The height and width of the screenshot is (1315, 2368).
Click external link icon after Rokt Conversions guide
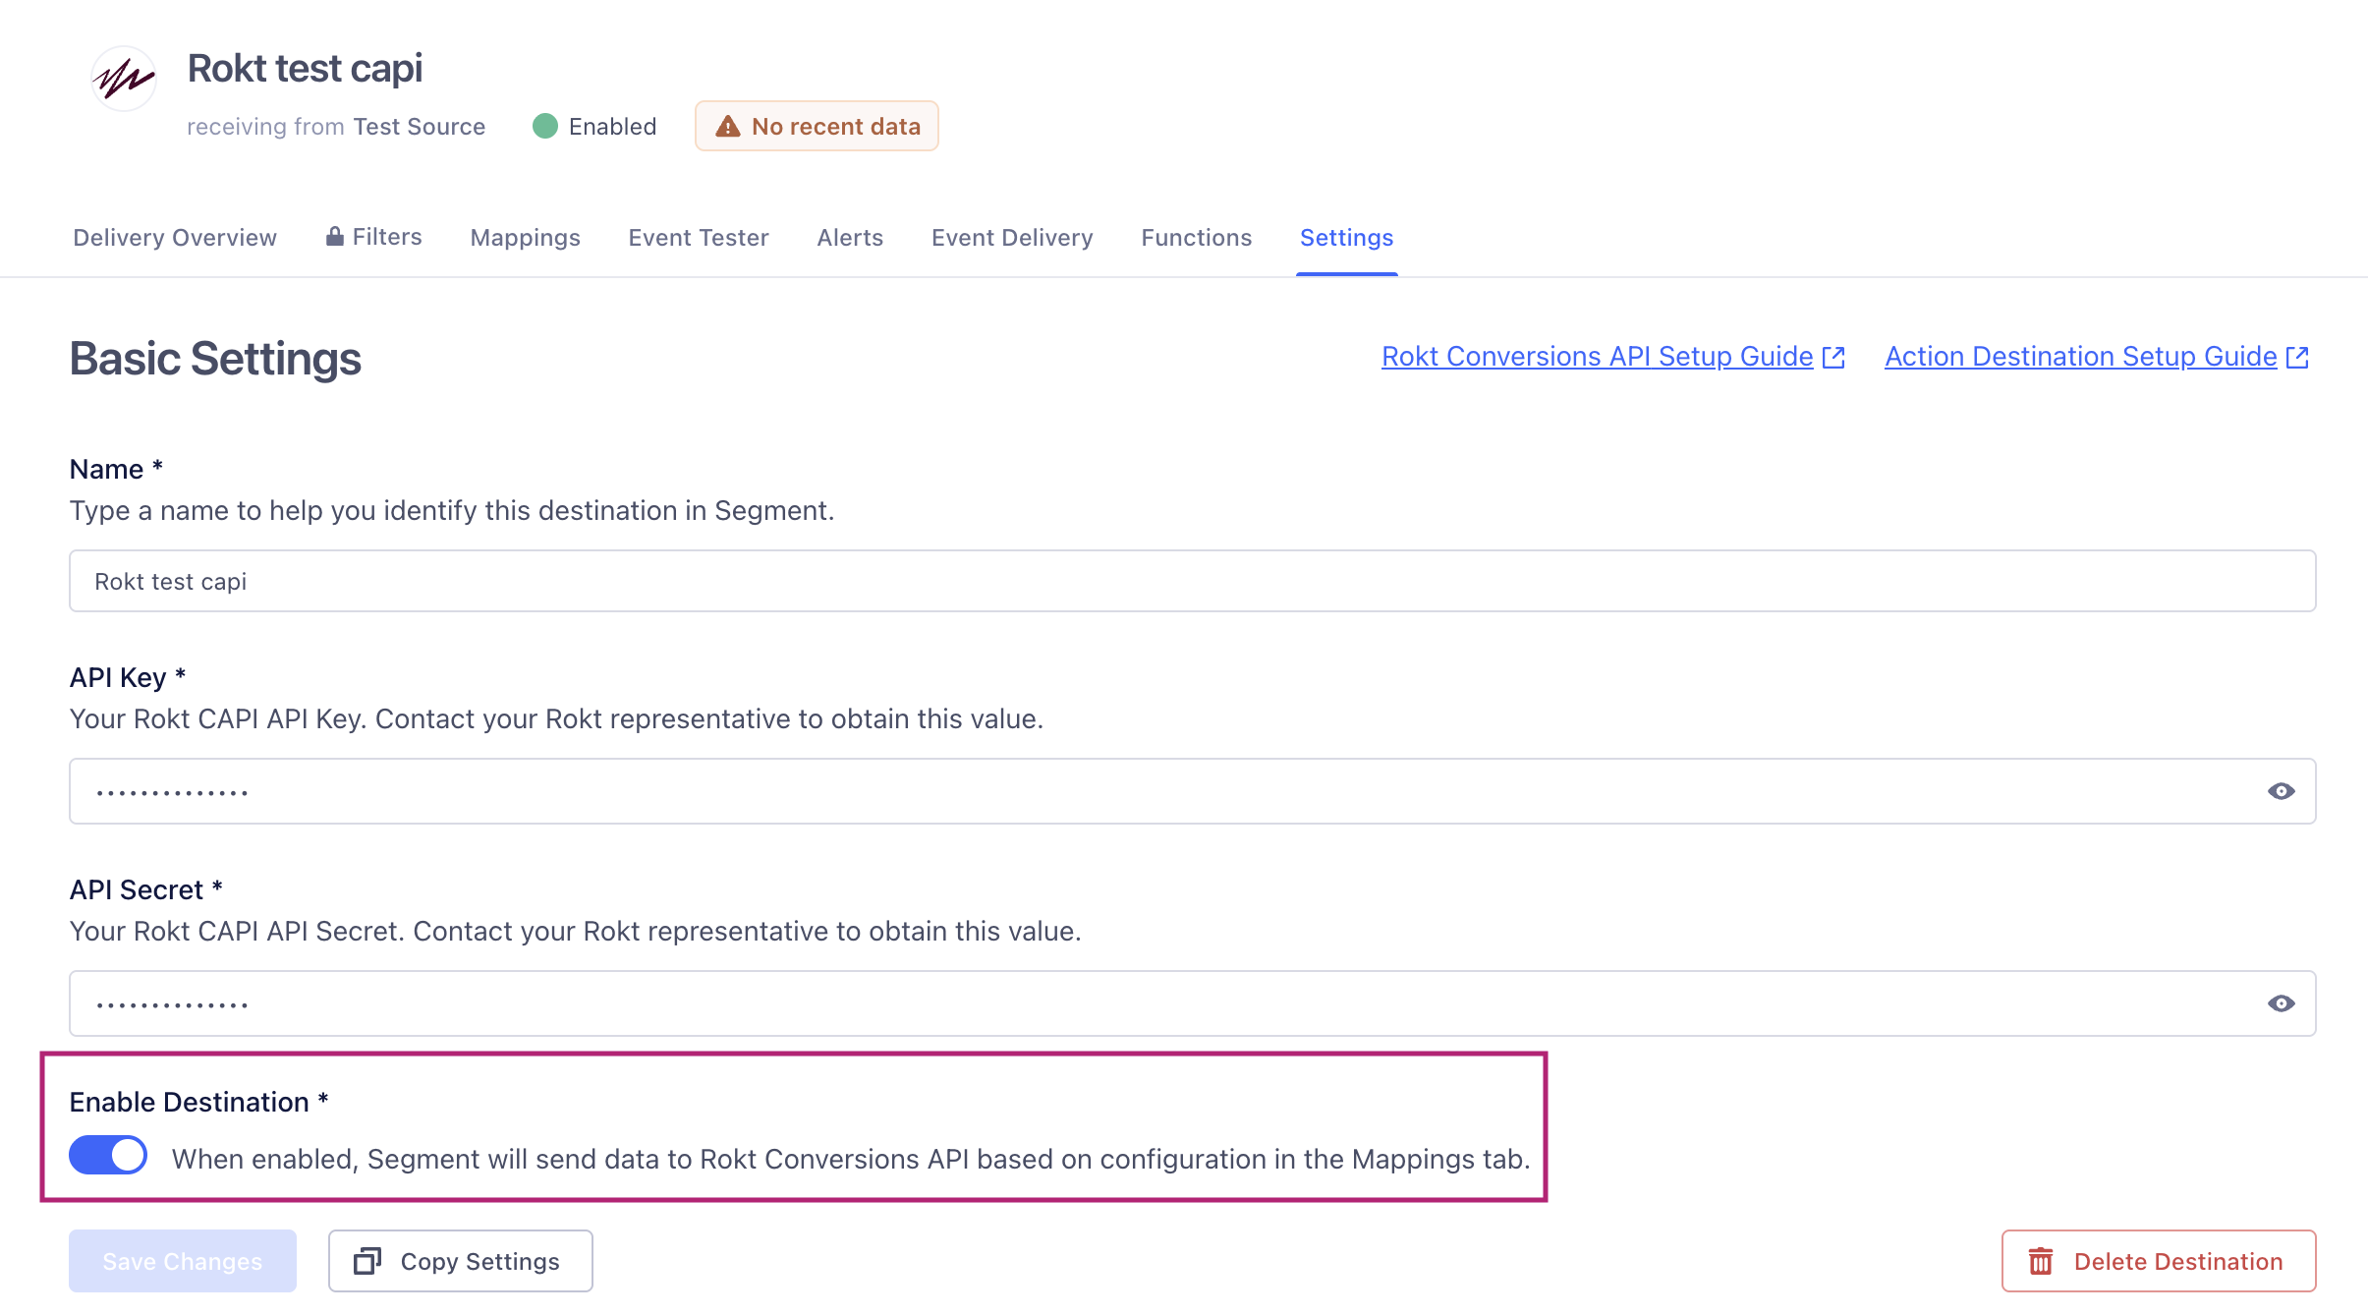click(1833, 357)
